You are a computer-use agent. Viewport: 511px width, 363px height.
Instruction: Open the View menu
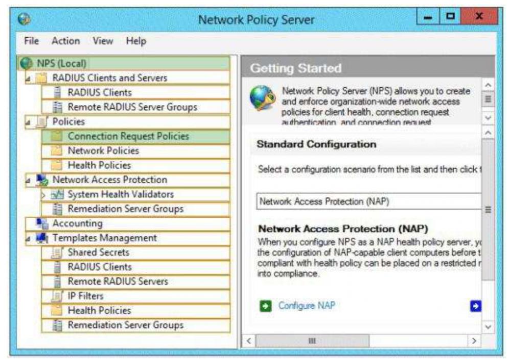point(103,41)
